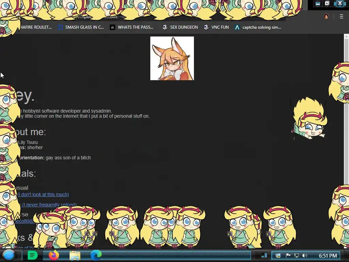The height and width of the screenshot is (262, 349).
Task: Launch Firefox from the taskbar
Action: pos(54,255)
